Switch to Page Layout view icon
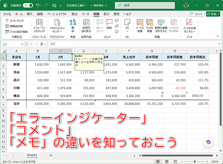 (166, 162)
